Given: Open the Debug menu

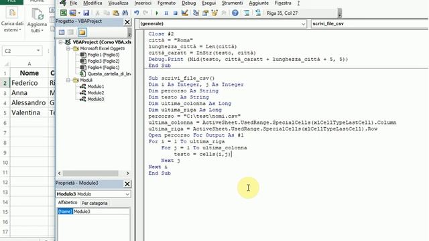Looking at the screenshot, I should coord(189,3).
